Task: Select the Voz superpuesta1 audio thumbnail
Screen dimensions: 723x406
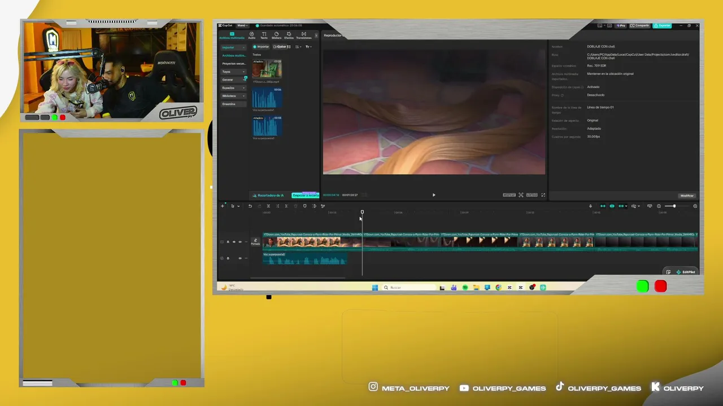Action: (267, 97)
